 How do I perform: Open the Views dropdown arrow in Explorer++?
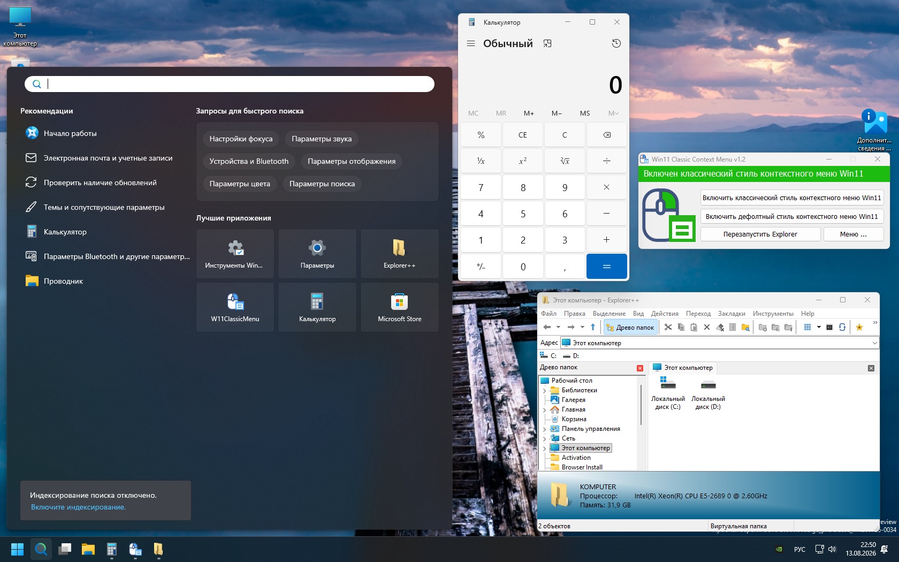click(819, 327)
